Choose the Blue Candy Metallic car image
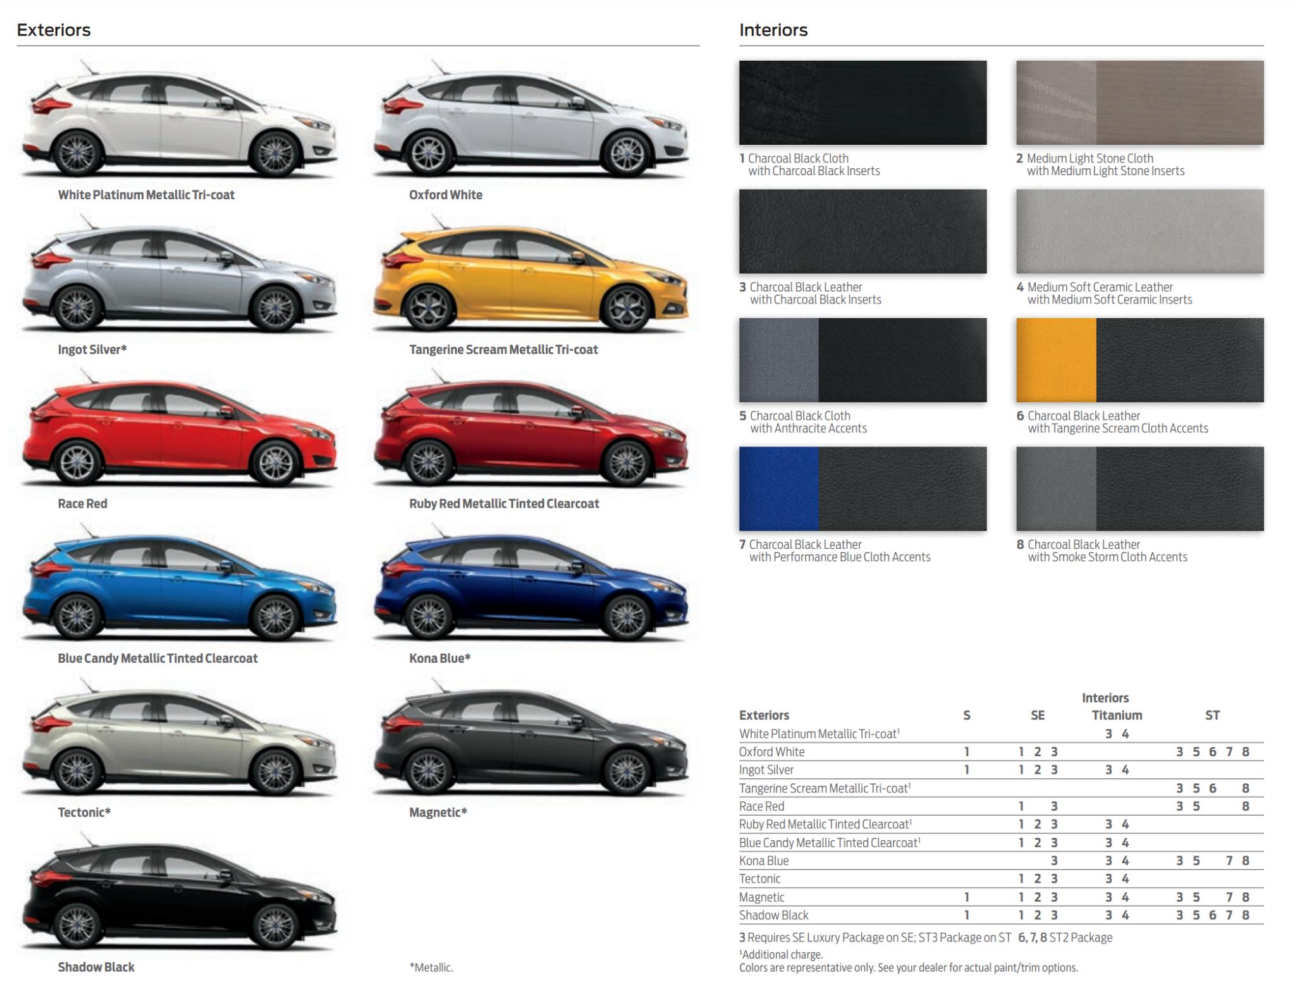 click(180, 583)
